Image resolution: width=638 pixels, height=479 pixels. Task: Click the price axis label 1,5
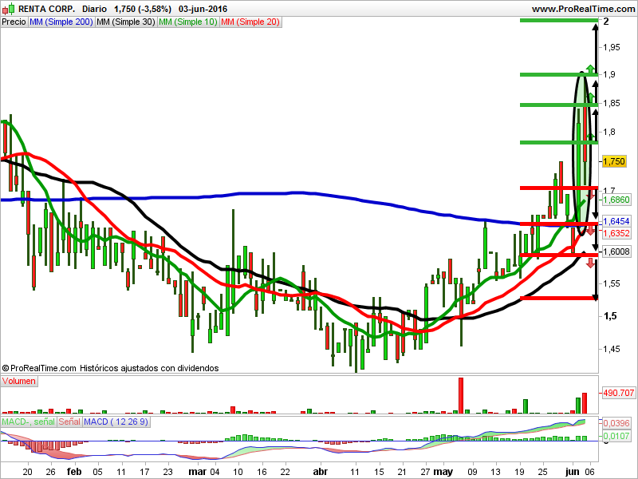pyautogui.click(x=610, y=316)
